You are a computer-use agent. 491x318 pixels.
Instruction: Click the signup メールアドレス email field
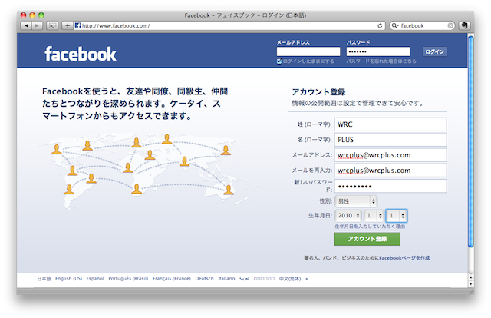(x=390, y=155)
